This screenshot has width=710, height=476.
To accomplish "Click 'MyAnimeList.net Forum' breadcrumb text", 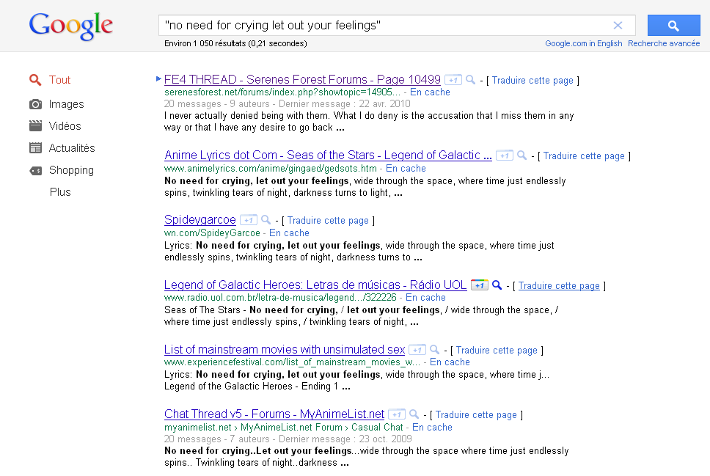I will [x=291, y=428].
